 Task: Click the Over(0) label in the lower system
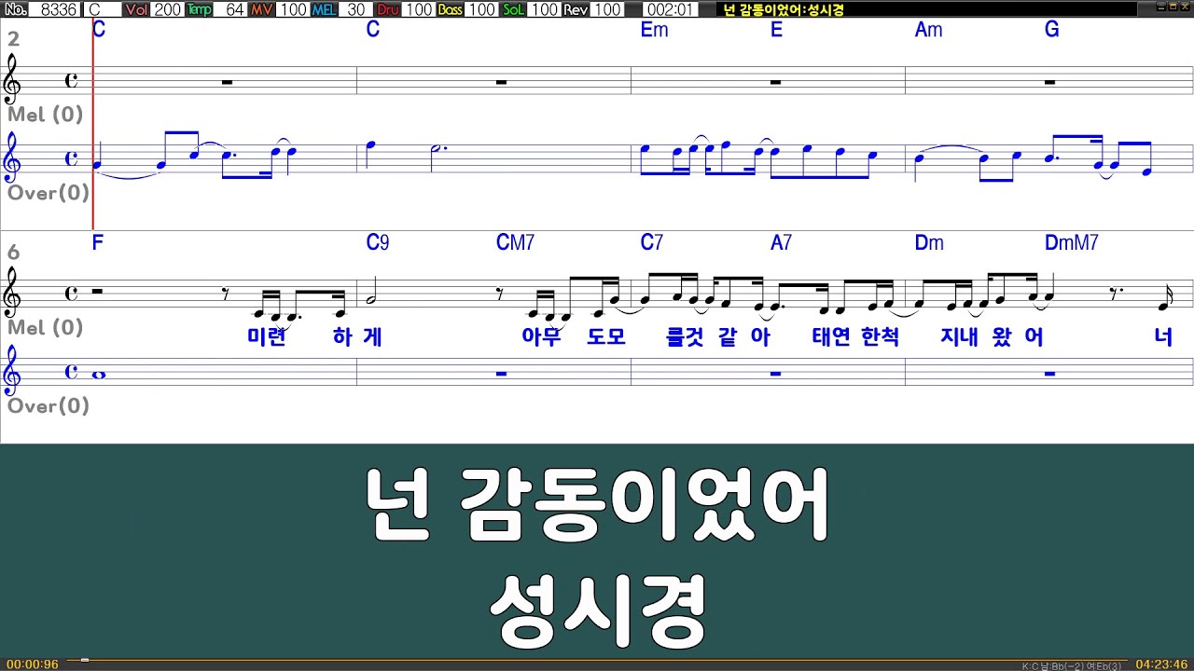49,406
